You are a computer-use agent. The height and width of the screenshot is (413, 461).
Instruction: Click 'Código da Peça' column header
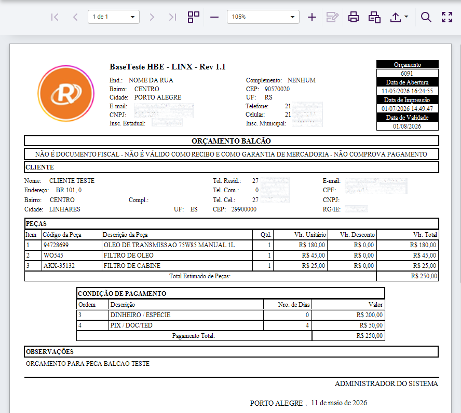tap(62, 235)
